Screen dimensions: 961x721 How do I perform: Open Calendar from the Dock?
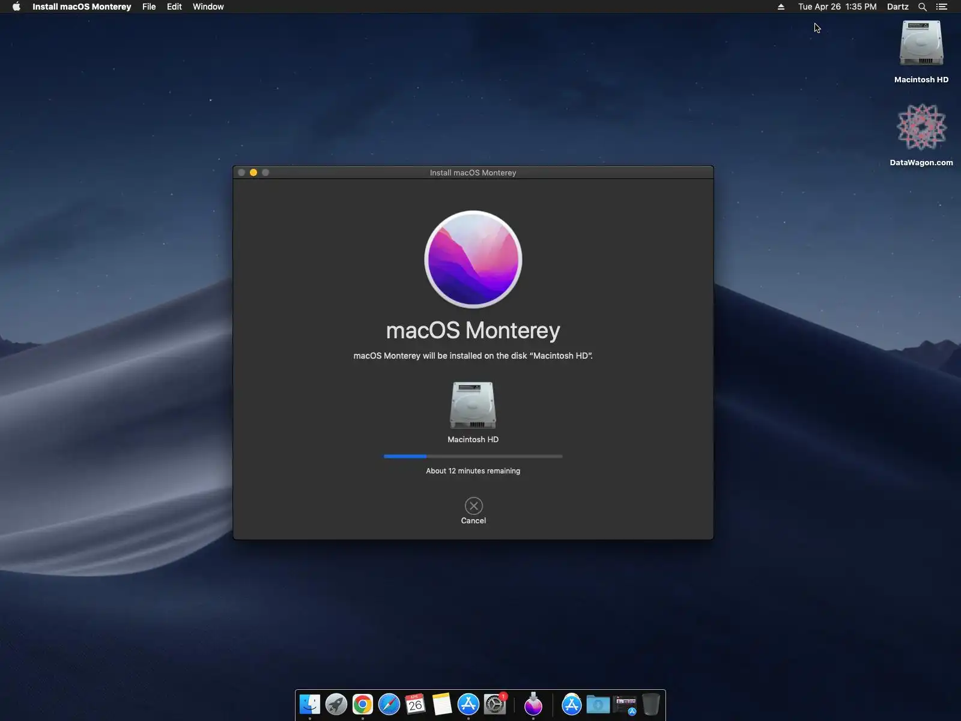pyautogui.click(x=416, y=704)
